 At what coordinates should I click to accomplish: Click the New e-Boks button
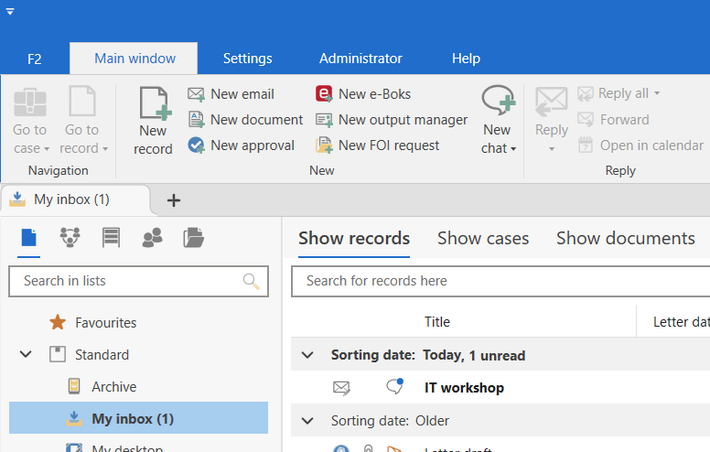363,94
